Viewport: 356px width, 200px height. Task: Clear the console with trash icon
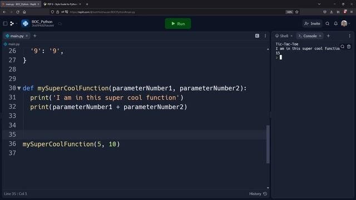[x=349, y=47]
